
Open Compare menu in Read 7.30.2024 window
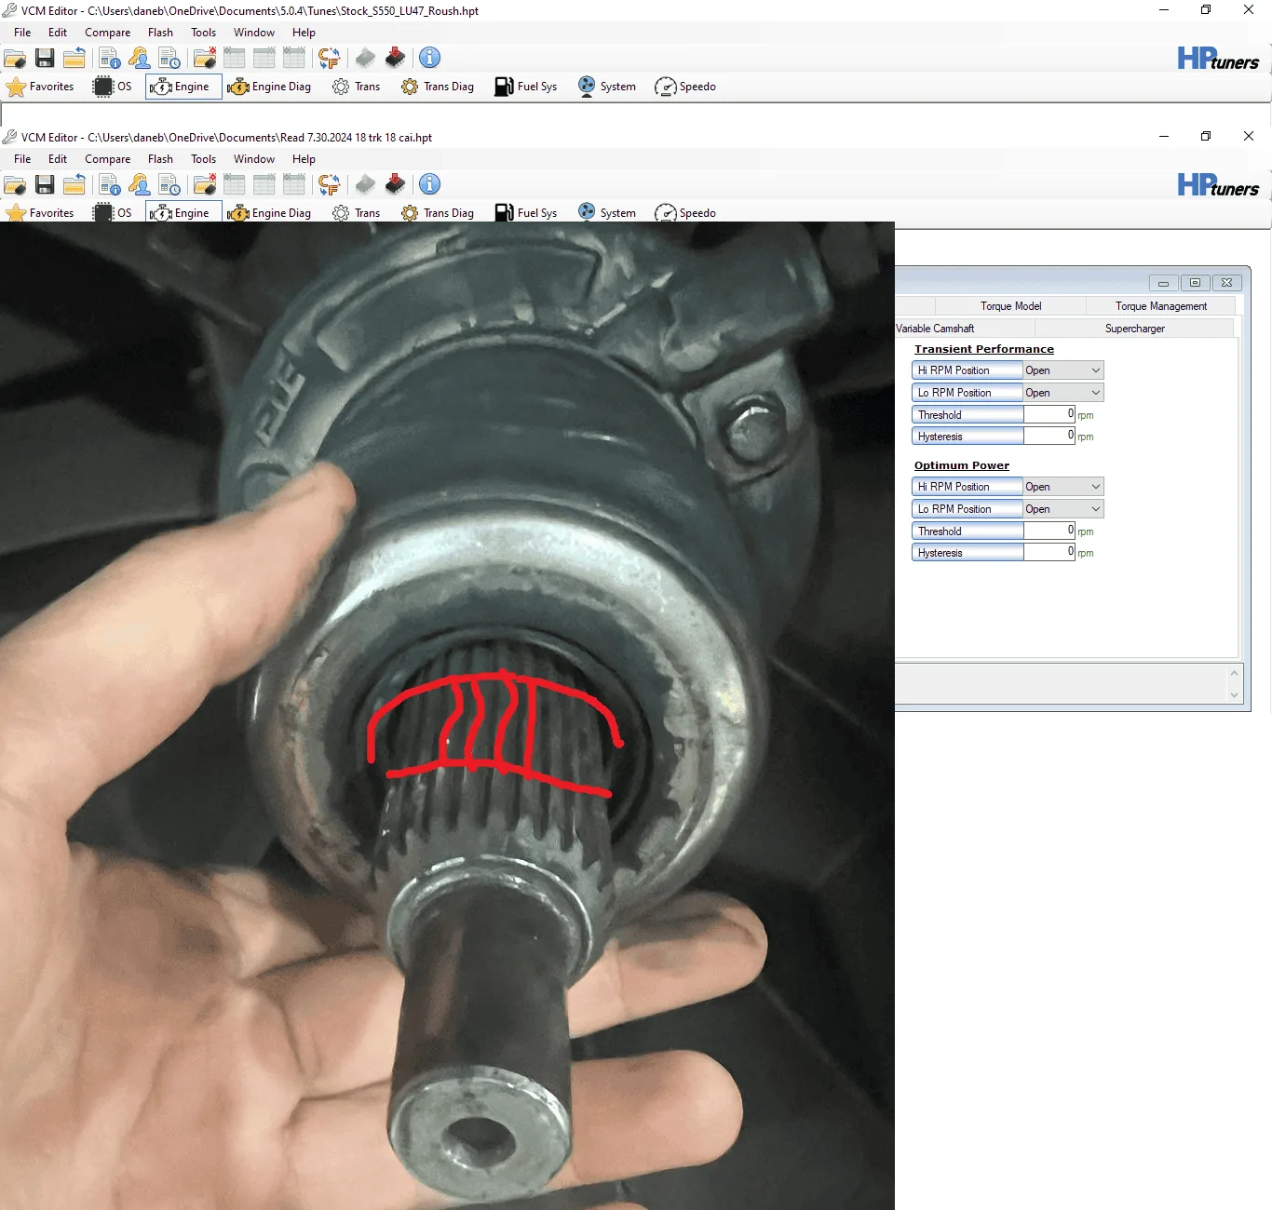[107, 159]
